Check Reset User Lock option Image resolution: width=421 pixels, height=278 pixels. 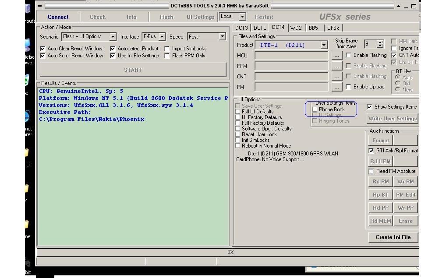point(237,134)
